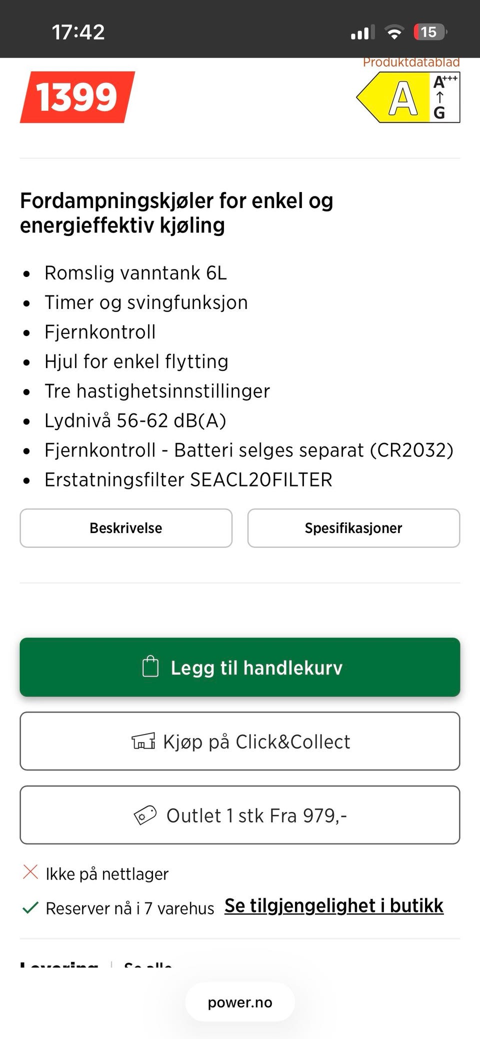This screenshot has width=480, height=1039.
Task: Click the battery indicator showing 15 percent
Action: point(427,31)
